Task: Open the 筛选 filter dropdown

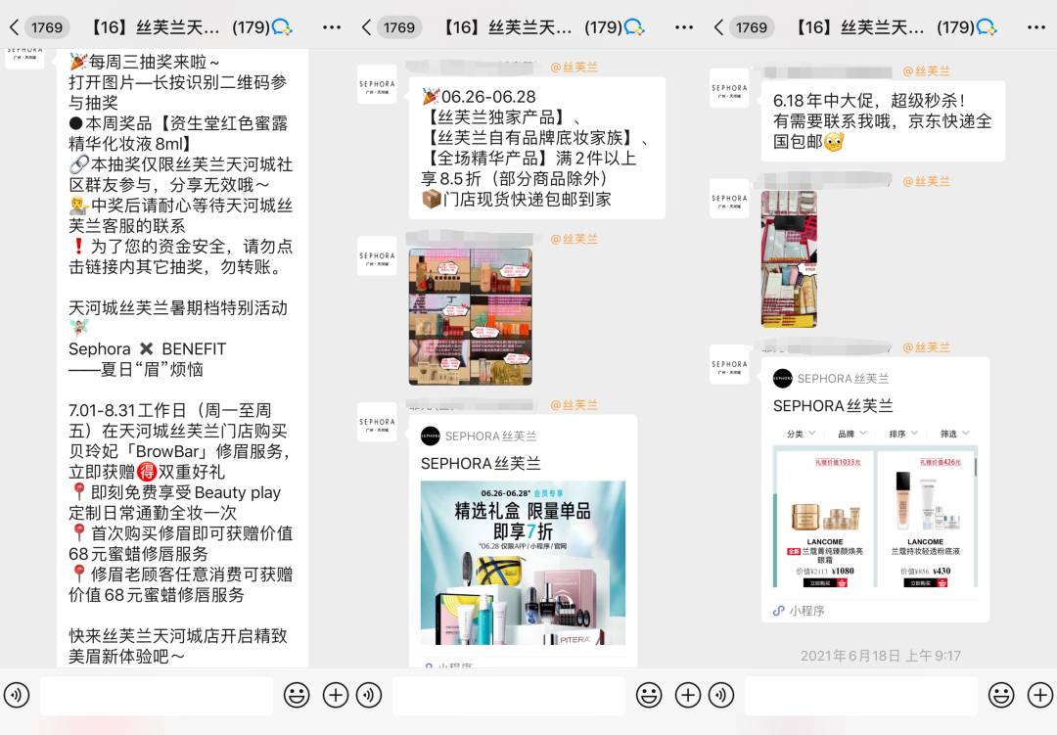Action: 954,434
